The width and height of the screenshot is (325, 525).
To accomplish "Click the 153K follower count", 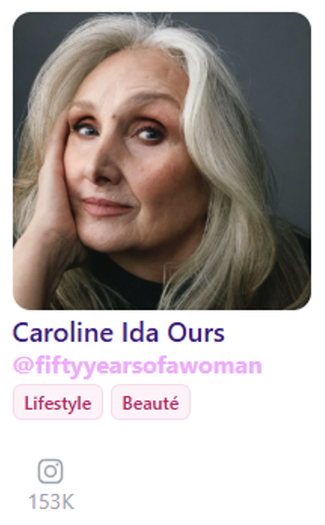I will pos(51,501).
